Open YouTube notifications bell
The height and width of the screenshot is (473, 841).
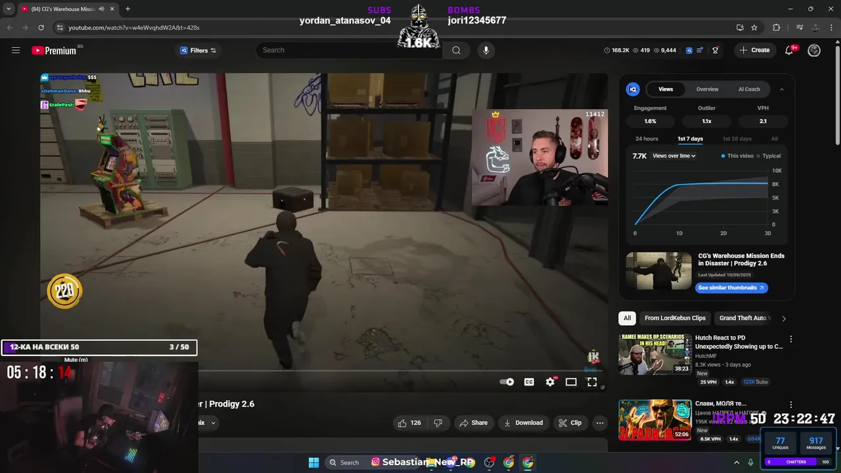(x=790, y=51)
